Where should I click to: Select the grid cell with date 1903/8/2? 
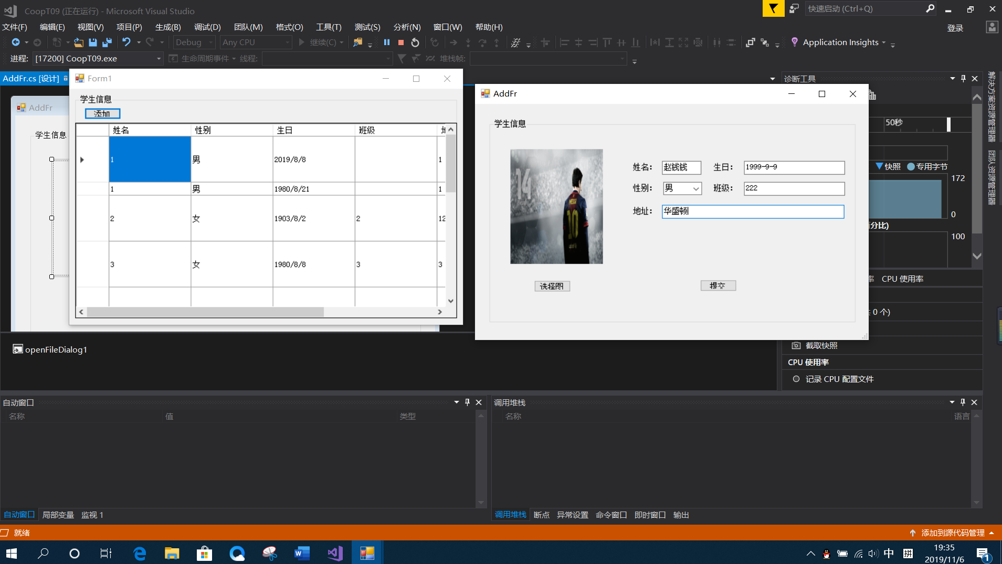(314, 218)
